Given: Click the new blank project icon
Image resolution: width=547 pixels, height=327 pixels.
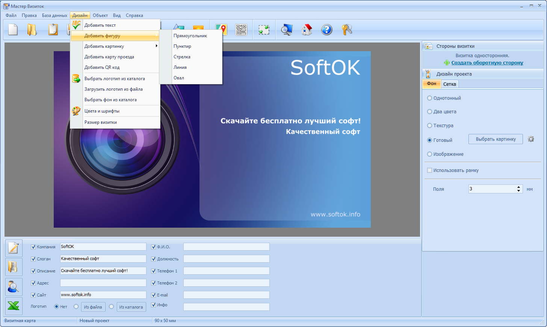Looking at the screenshot, I should click(x=13, y=30).
